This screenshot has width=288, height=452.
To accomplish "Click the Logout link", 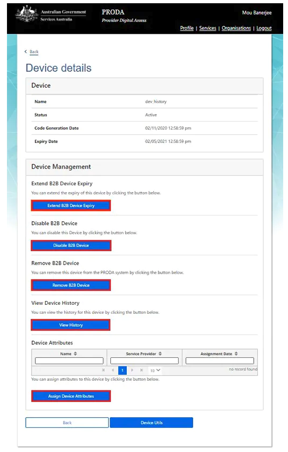I will tap(264, 28).
